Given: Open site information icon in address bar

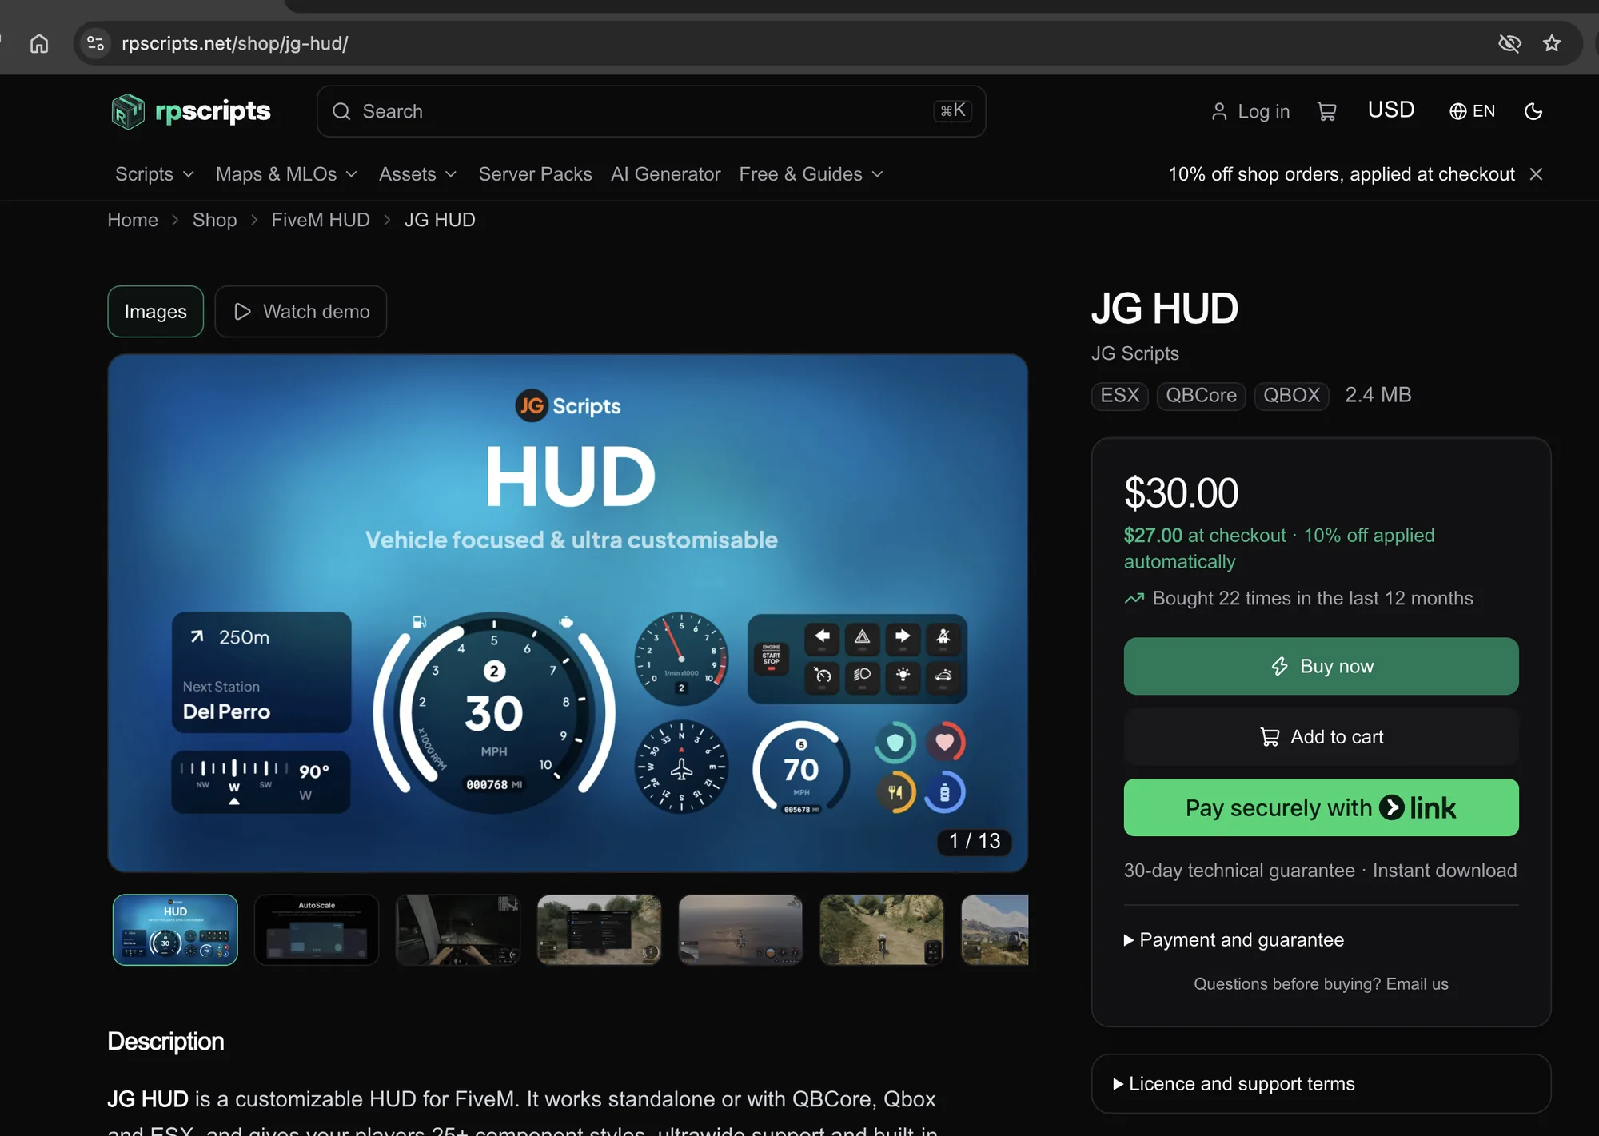Looking at the screenshot, I should tap(95, 43).
